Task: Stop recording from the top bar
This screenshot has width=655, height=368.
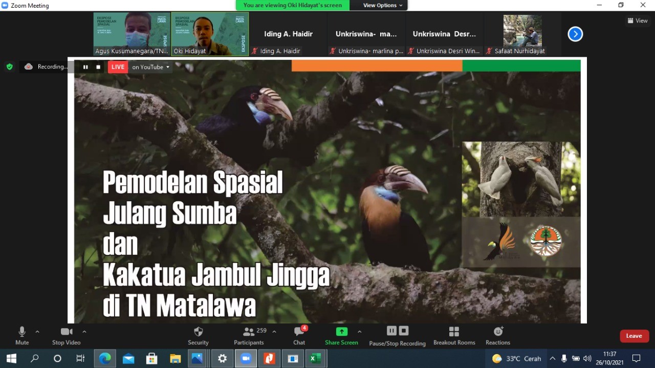Action: click(98, 67)
